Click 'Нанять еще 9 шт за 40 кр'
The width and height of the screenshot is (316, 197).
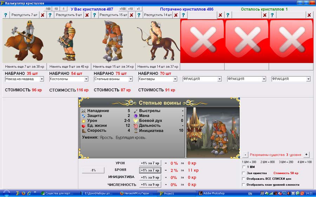click(69, 66)
